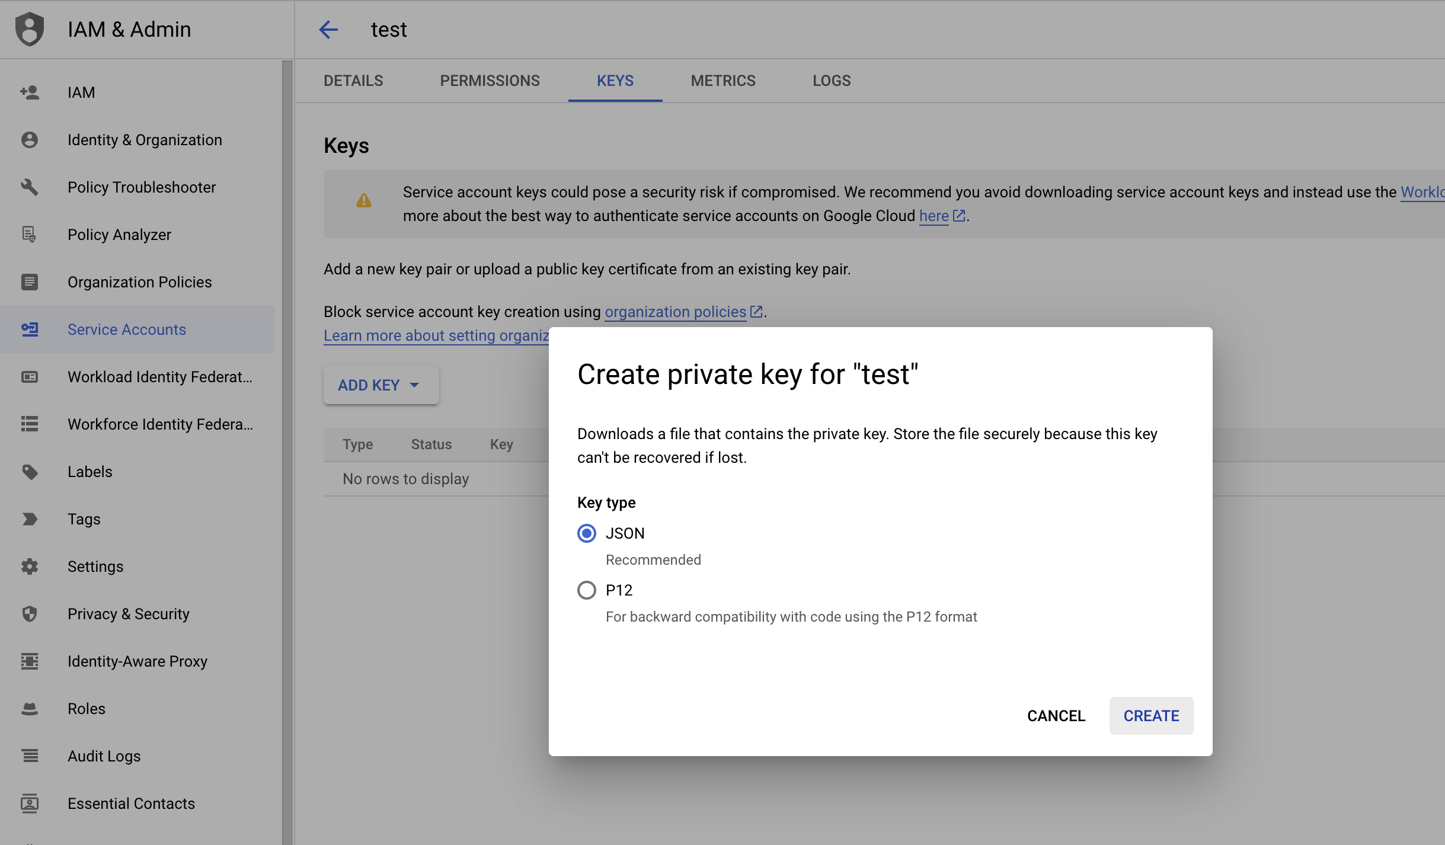Click the dialog title 'Create private key'

[747, 375]
